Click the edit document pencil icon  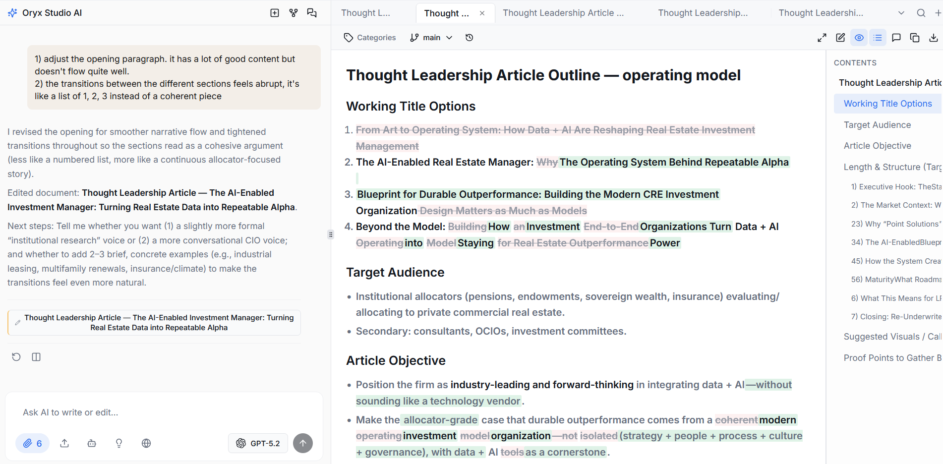tap(840, 38)
